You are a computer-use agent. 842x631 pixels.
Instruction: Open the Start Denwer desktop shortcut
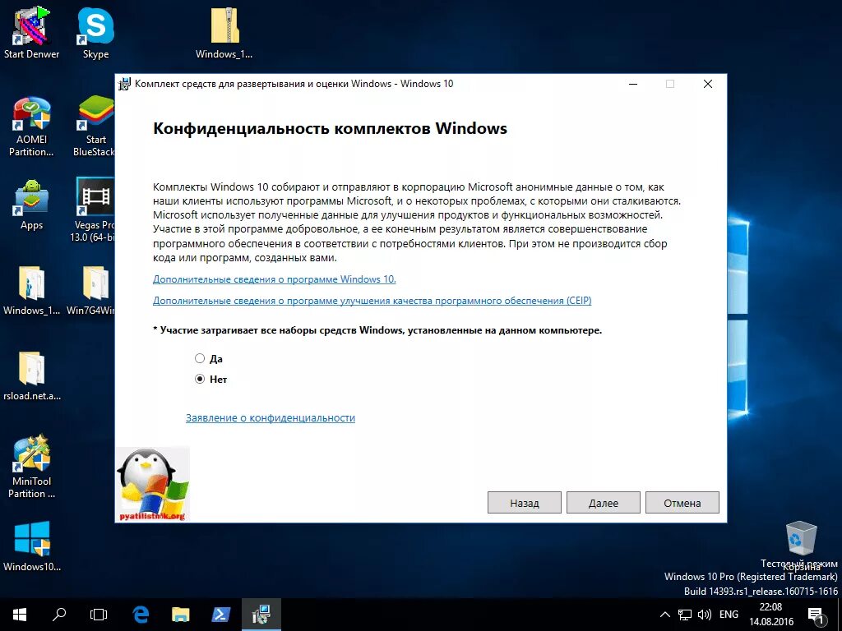click(x=32, y=32)
